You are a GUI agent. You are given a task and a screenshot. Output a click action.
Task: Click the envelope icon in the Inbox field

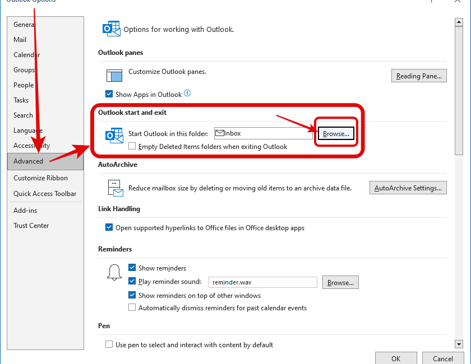point(220,133)
